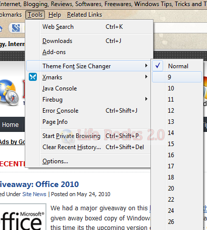Image resolution: width=207 pixels, height=230 pixels.
Task: Click the Microsoft Office logo thumbnail
Action: click(x=23, y=217)
